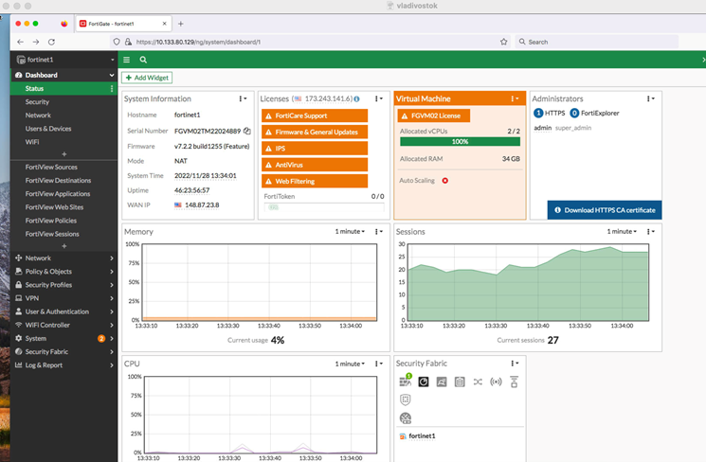Viewport: 706px width, 462px height.
Task: Open System Information widget options menu
Action: 243,98
